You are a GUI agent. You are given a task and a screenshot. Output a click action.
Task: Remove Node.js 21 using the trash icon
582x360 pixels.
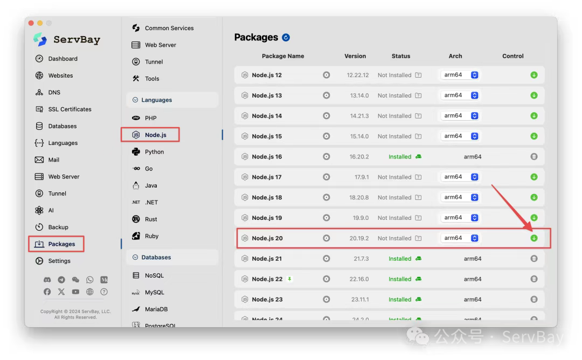click(533, 259)
